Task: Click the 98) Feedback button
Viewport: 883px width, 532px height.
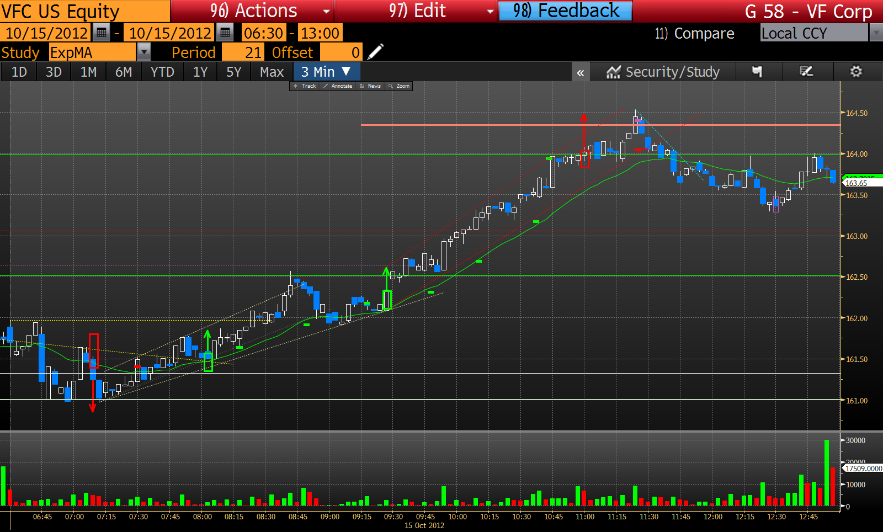Action: click(x=565, y=11)
